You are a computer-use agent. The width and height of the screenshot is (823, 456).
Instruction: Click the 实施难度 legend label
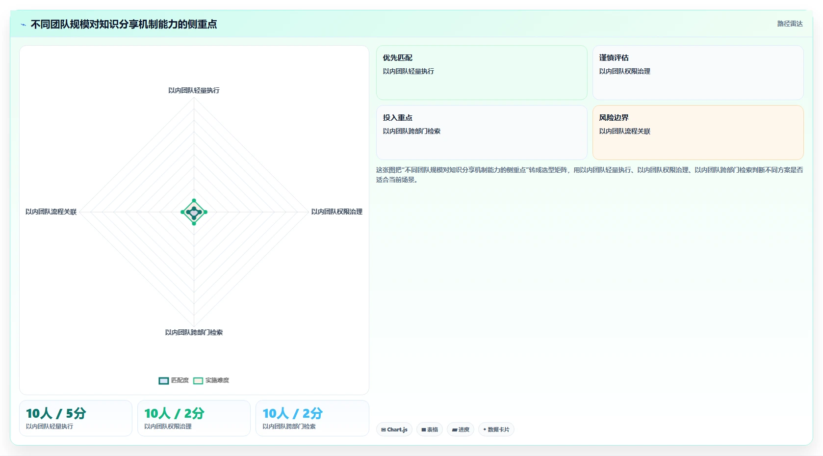click(217, 380)
